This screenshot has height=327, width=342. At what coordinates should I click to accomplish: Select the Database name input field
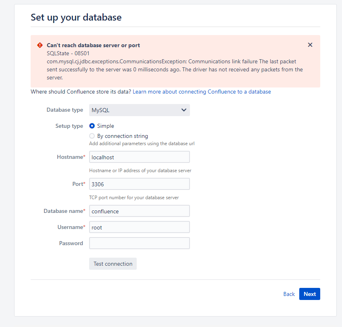[140, 211]
